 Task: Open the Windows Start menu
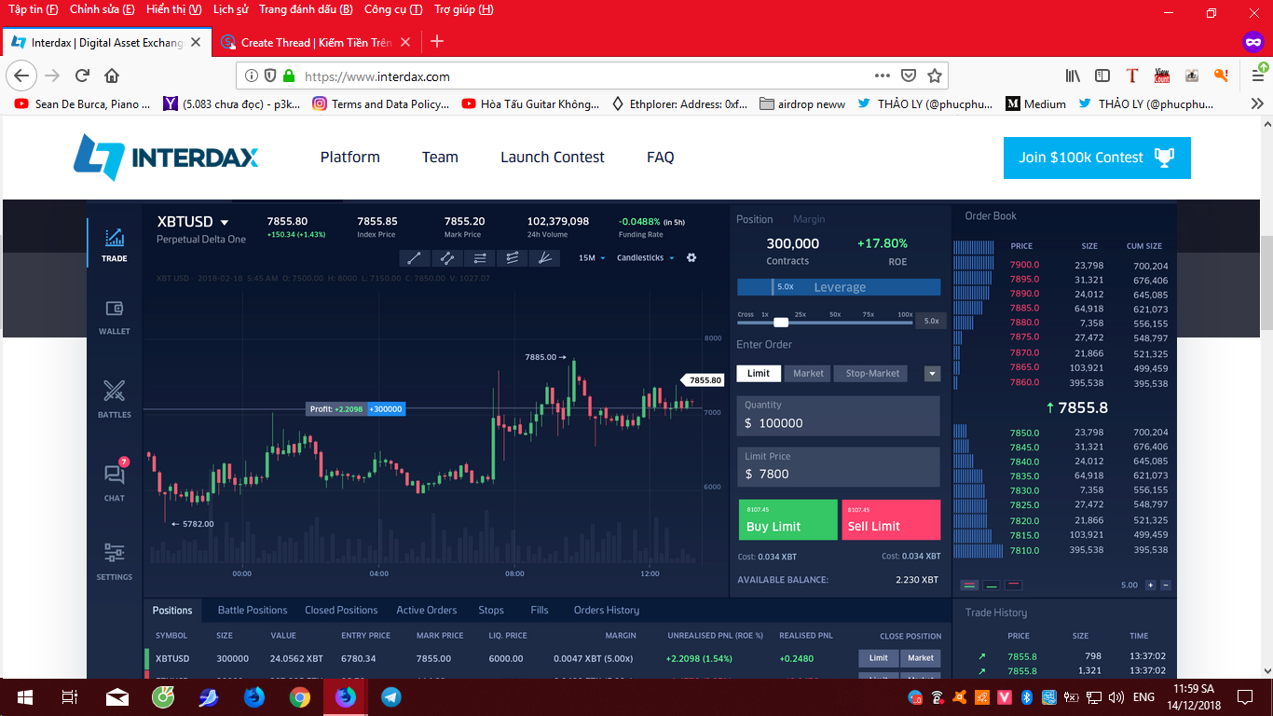[24, 697]
